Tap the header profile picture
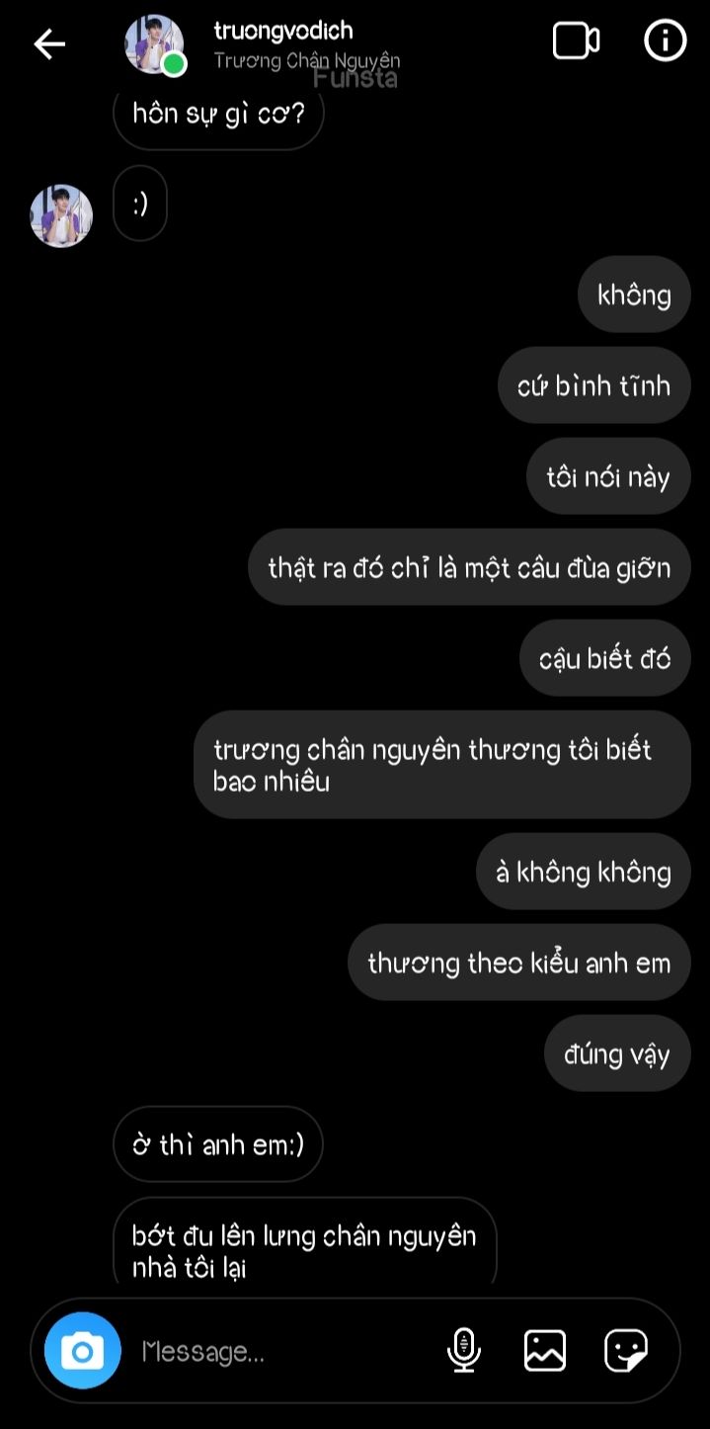The image size is (710, 1429). [x=155, y=44]
